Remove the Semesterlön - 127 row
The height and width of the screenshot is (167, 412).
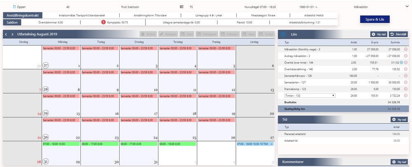(x=405, y=82)
